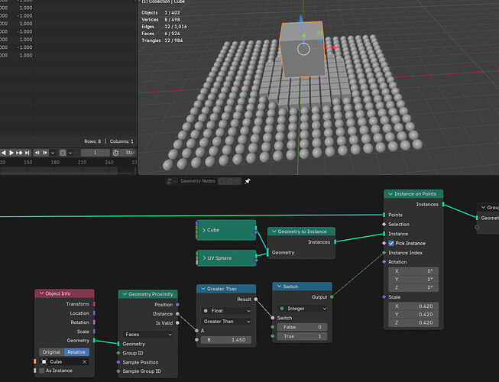Screen dimensions: 499x382
Task: Click the Instances output socket of Instance on Points
Action: tap(443, 205)
